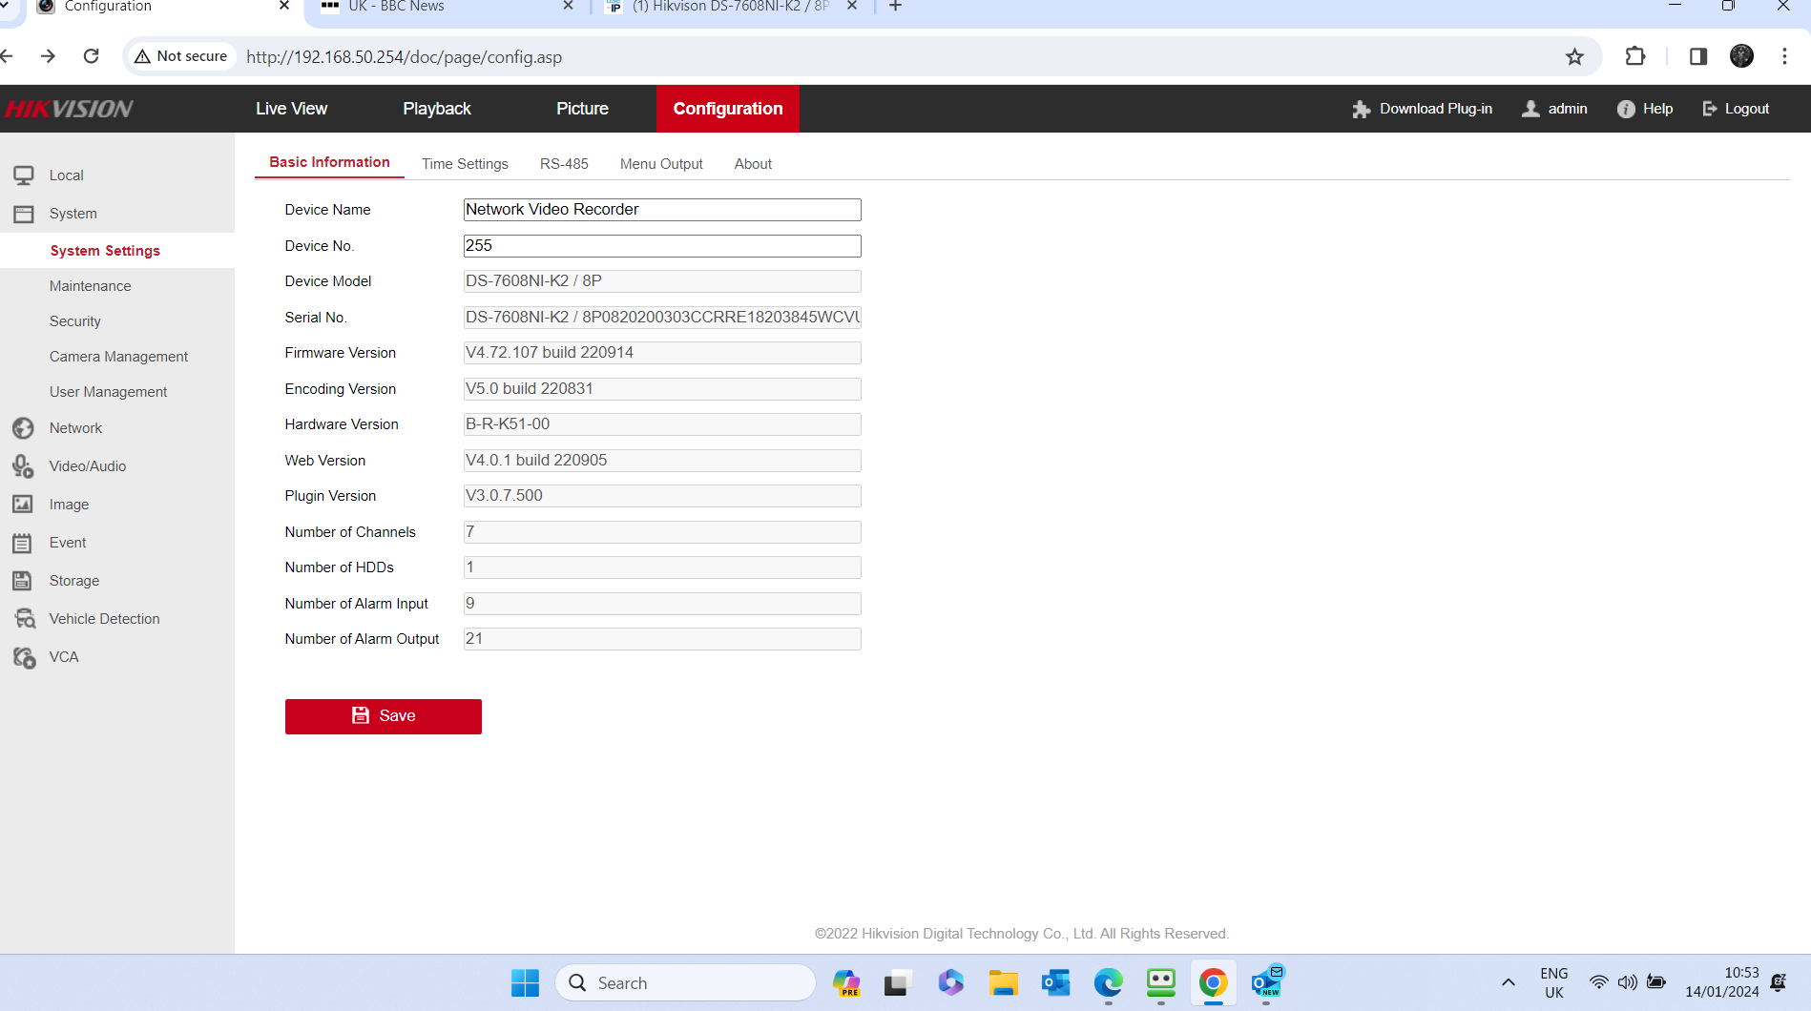Viewport: 1811px width, 1011px height.
Task: Go to the Playback menu
Action: 436,108
